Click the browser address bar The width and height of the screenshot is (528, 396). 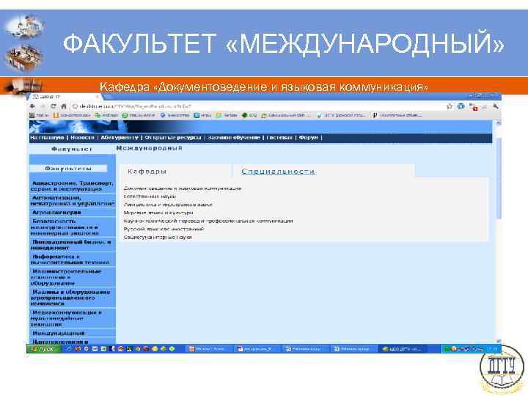point(256,106)
